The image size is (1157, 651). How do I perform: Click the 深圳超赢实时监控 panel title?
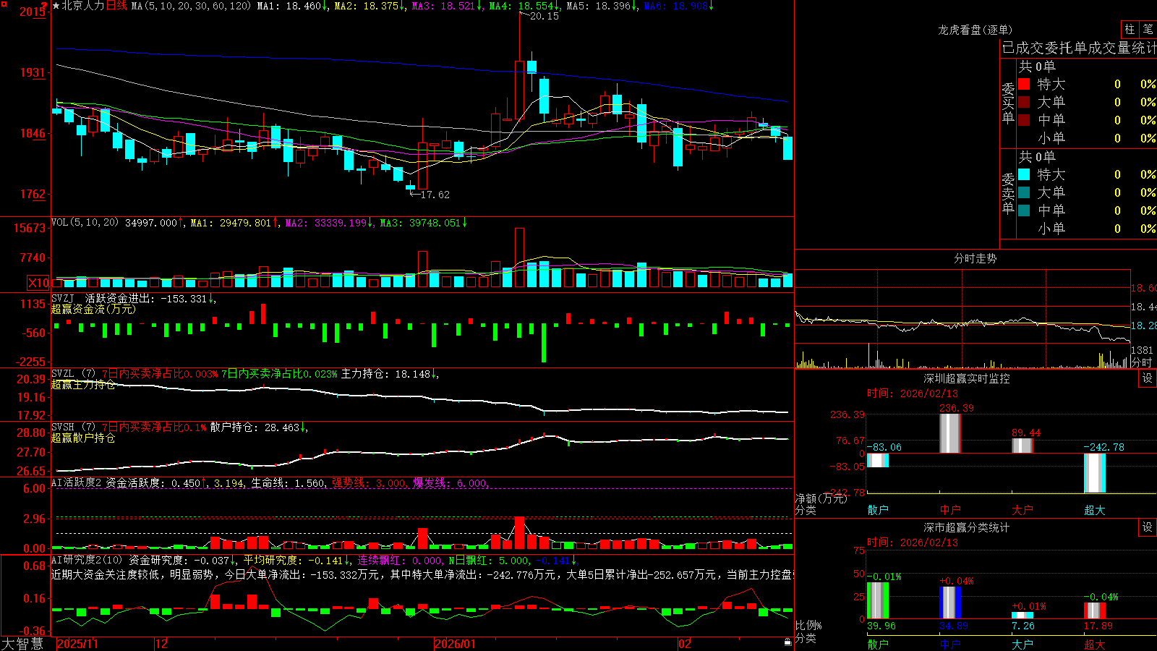pyautogui.click(x=967, y=378)
